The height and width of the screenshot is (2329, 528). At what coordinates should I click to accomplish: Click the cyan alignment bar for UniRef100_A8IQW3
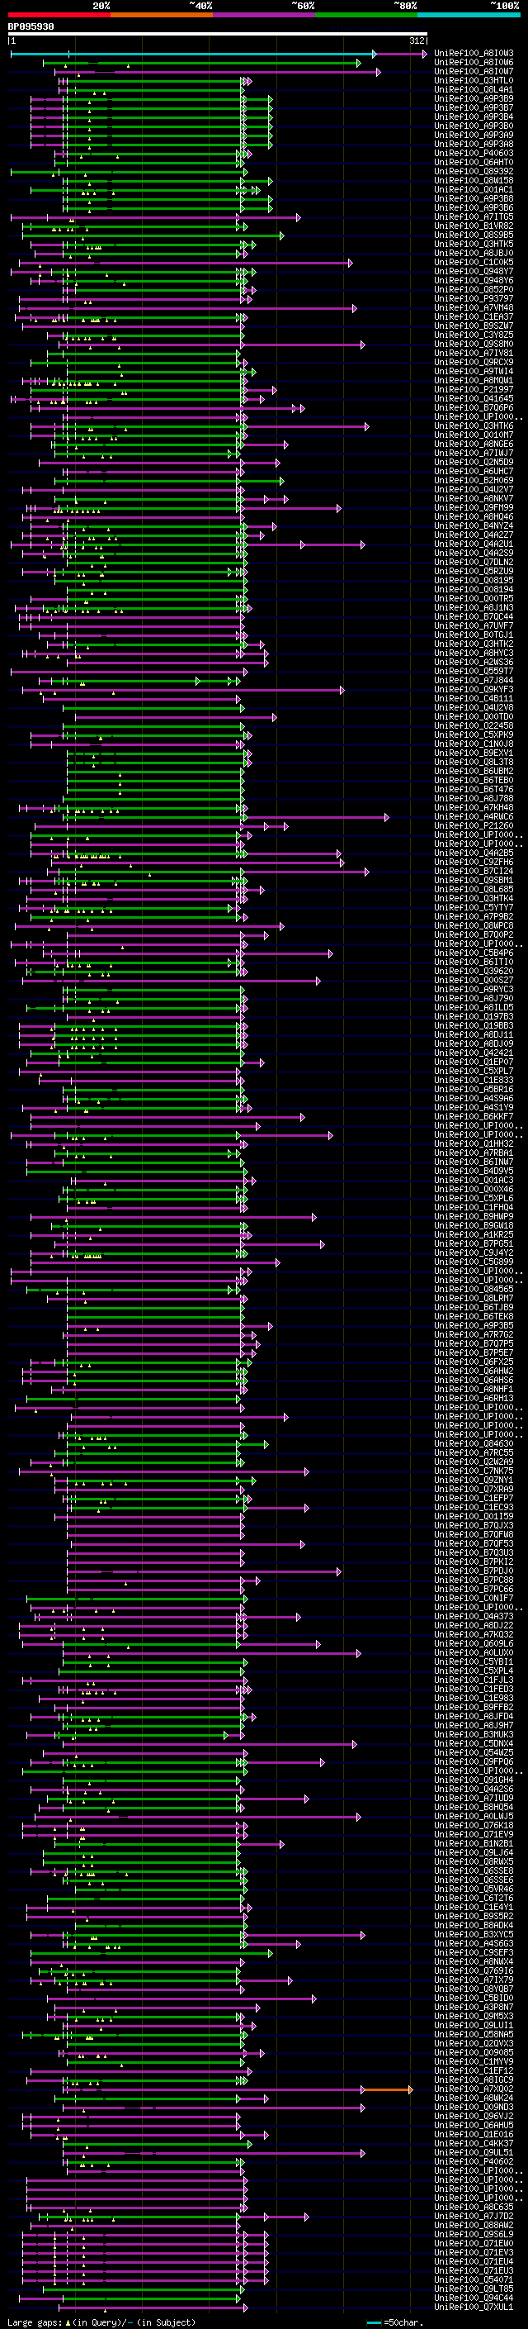click(x=192, y=55)
